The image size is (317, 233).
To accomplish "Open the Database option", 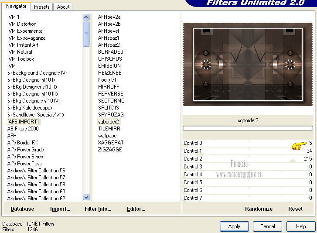I will click(x=22, y=209).
